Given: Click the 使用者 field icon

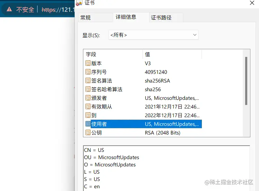Looking at the screenshot, I should (x=88, y=124).
